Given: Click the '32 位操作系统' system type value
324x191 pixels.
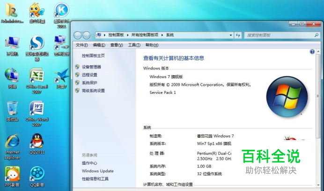Looking at the screenshot, I should tap(209, 174).
